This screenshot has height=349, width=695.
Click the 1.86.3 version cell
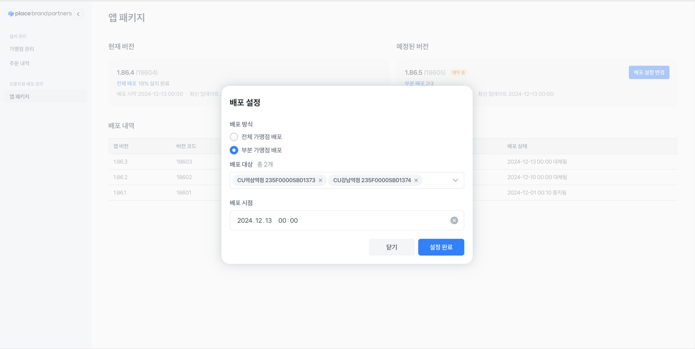coord(120,162)
